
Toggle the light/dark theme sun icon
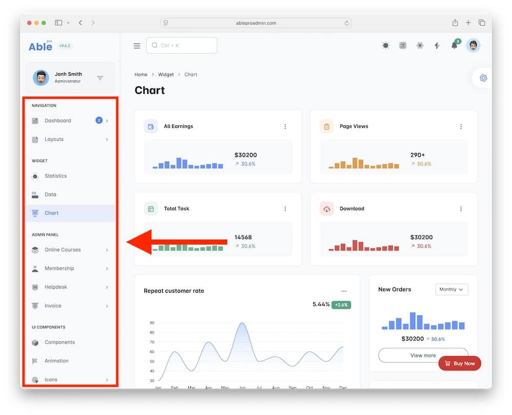pyautogui.click(x=386, y=46)
